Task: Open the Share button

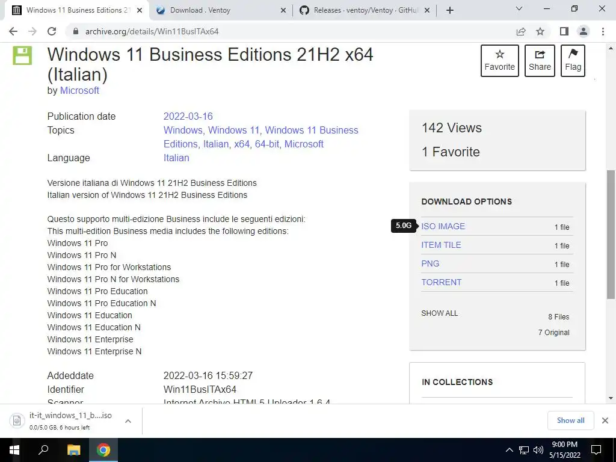Action: click(x=540, y=61)
